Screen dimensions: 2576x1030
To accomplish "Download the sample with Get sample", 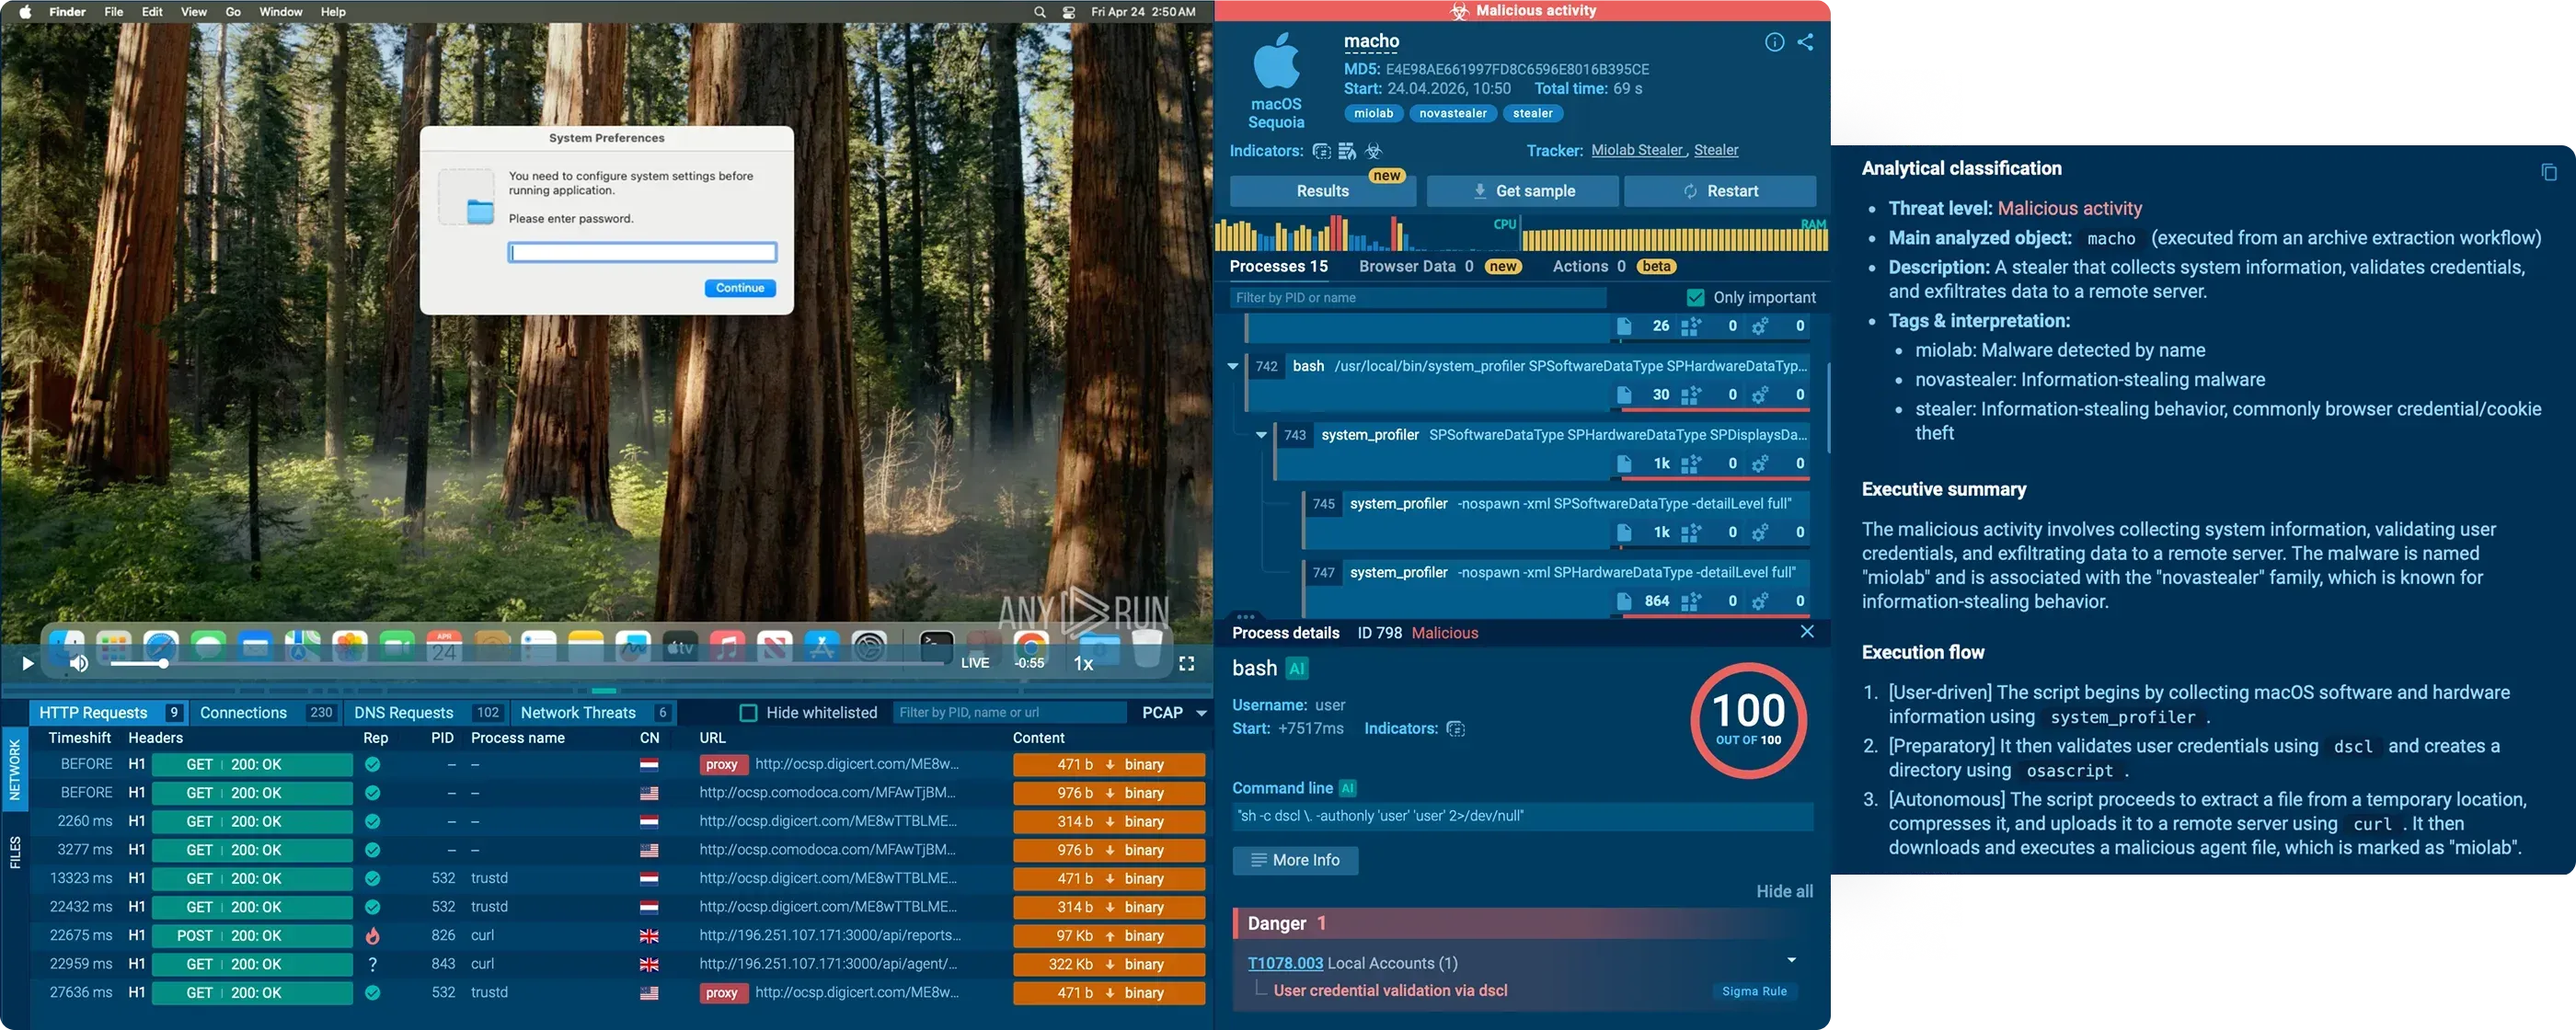I will tap(1523, 191).
